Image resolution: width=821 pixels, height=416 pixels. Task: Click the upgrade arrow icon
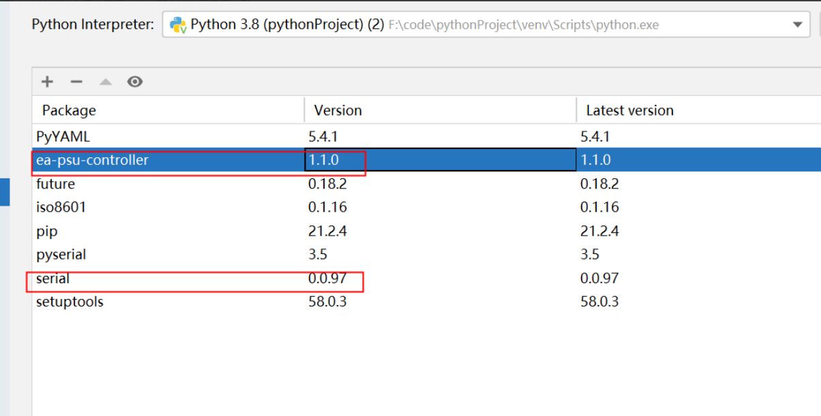pyautogui.click(x=105, y=82)
